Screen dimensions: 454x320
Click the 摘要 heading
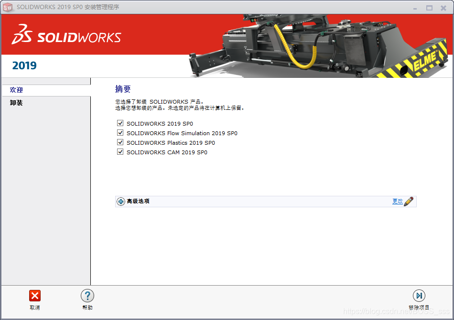pyautogui.click(x=123, y=89)
